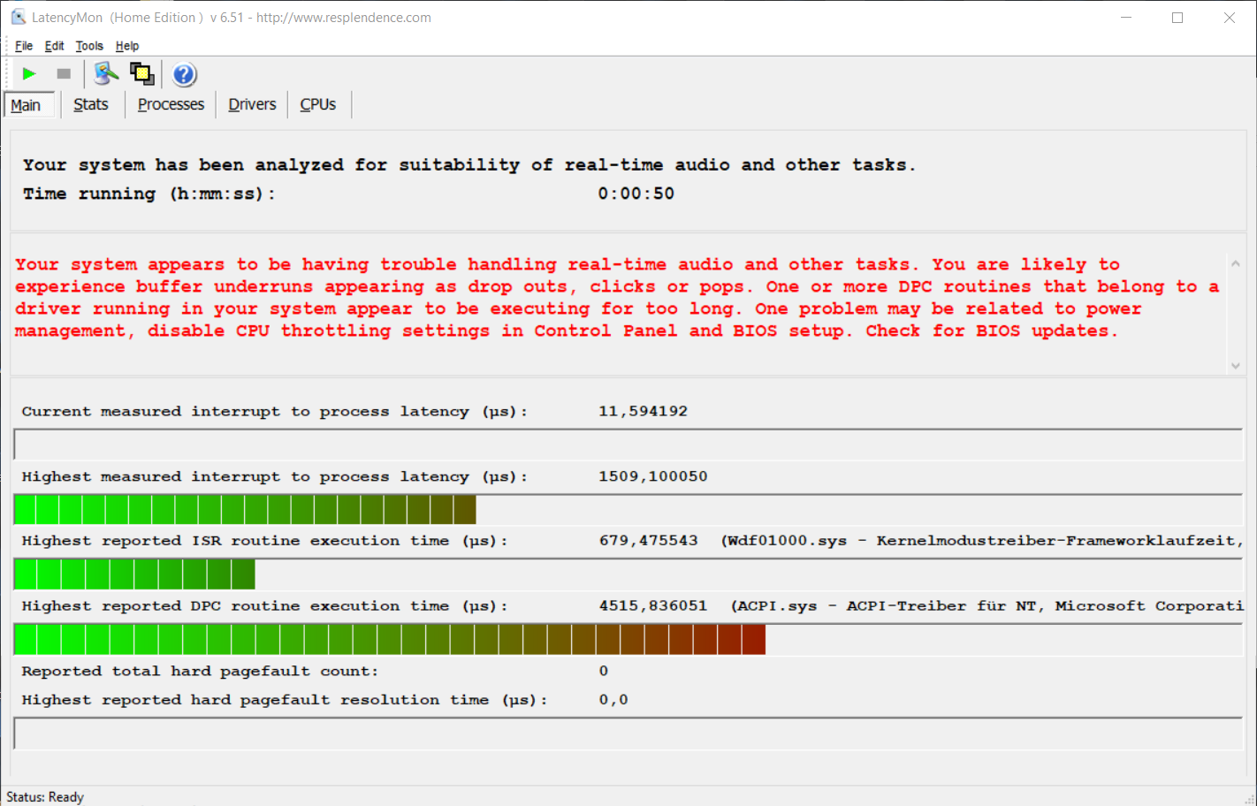Click the LatencyMon app icon in title bar
1257x806 pixels.
pos(18,17)
